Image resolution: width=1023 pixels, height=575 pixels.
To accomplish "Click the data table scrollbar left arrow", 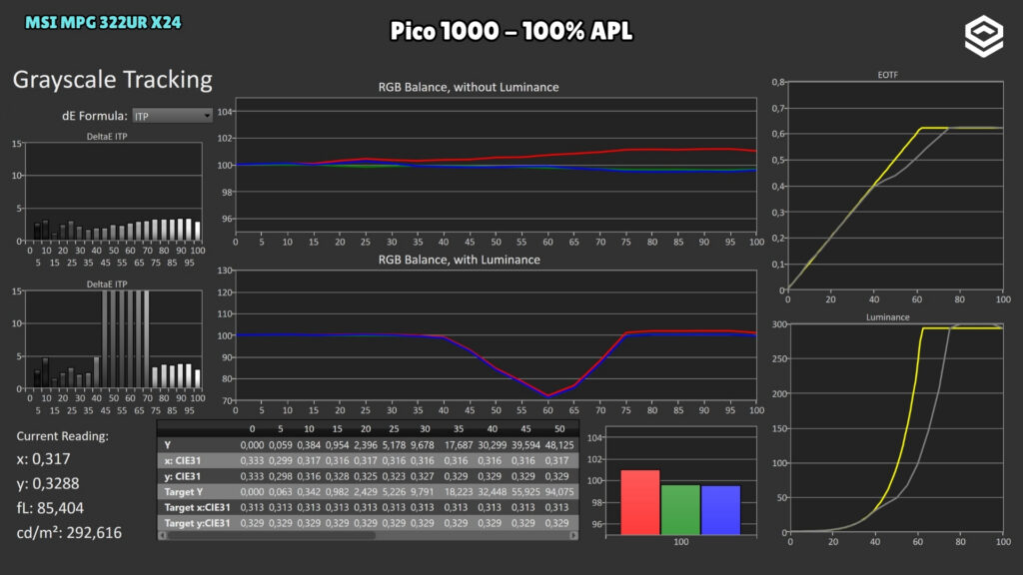I will tap(163, 535).
